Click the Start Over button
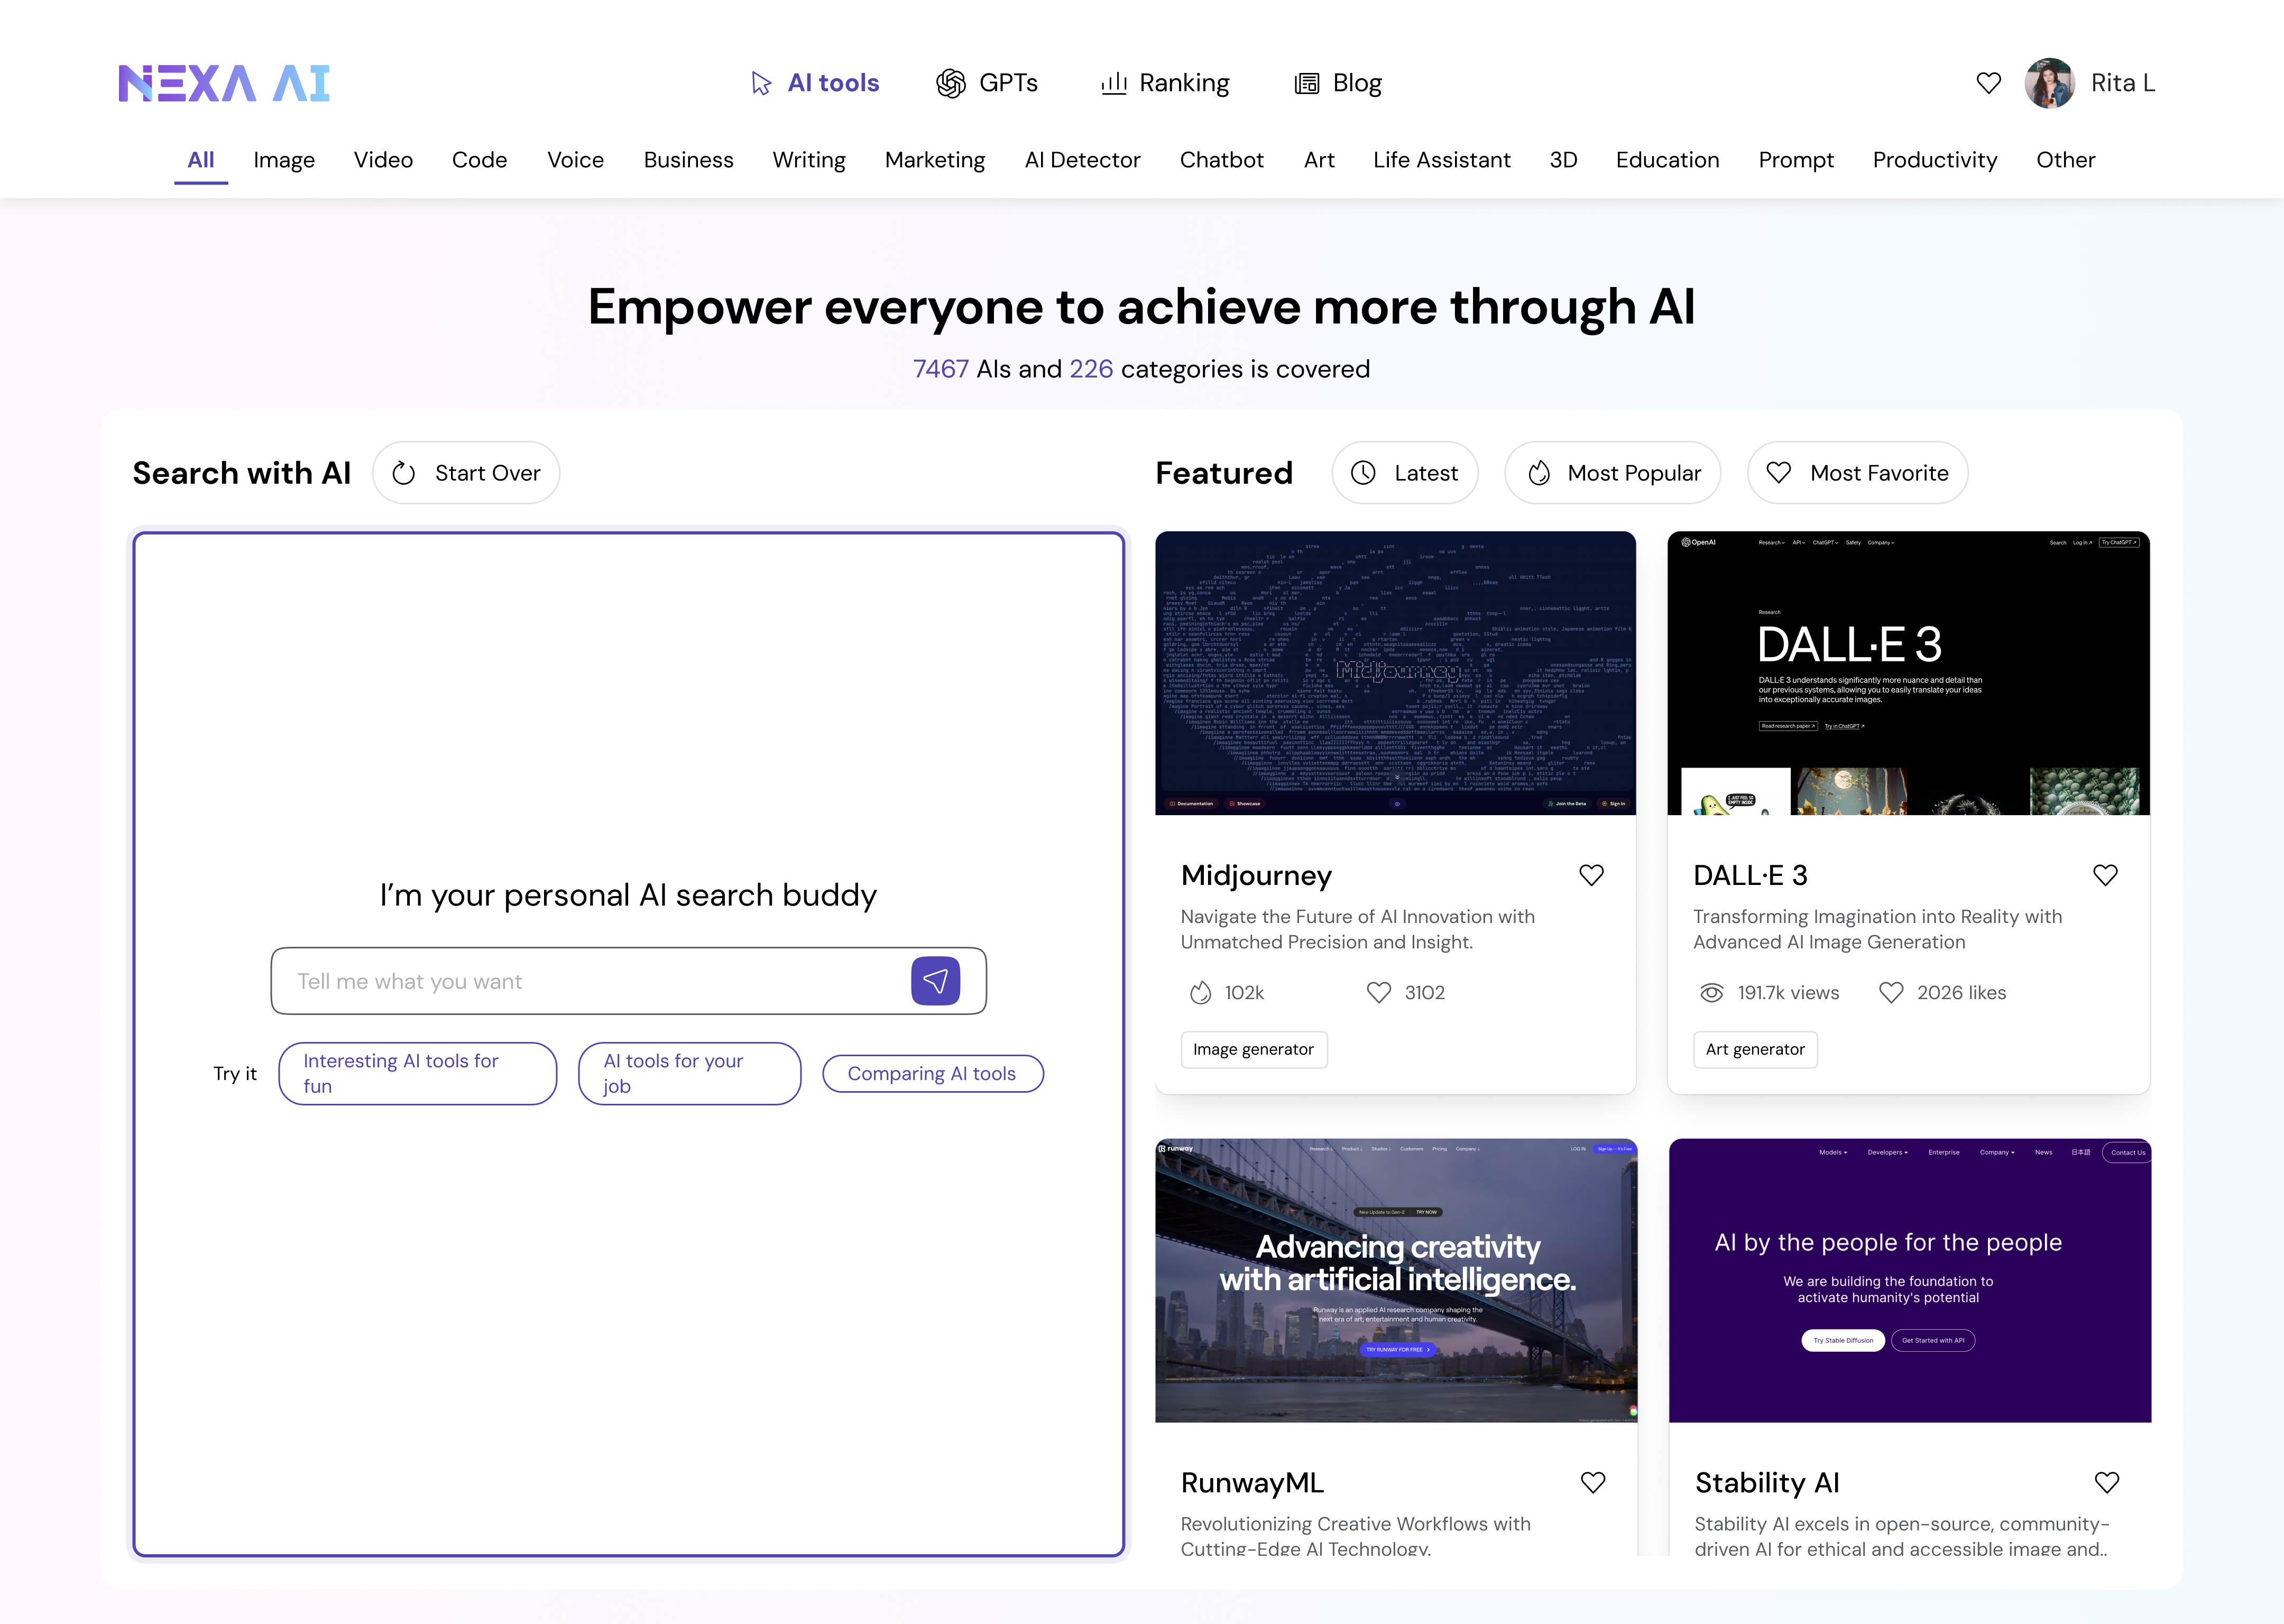 466,473
